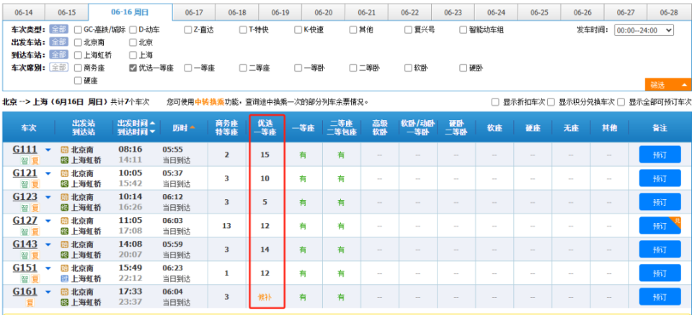Open train number link G143
The width and height of the screenshot is (692, 315).
pyautogui.click(x=25, y=244)
